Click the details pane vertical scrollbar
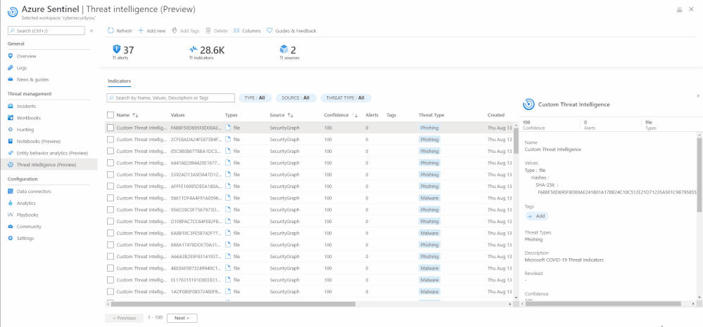The height and width of the screenshot is (327, 703). (x=700, y=175)
